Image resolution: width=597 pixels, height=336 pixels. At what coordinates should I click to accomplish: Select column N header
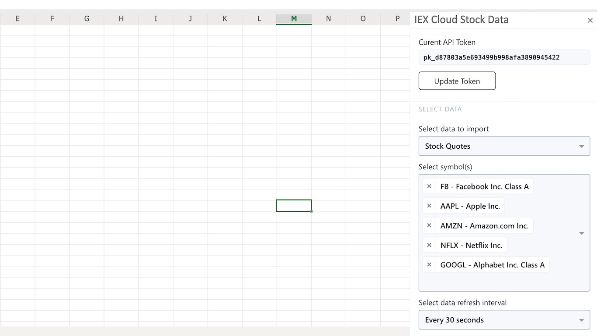(x=328, y=18)
